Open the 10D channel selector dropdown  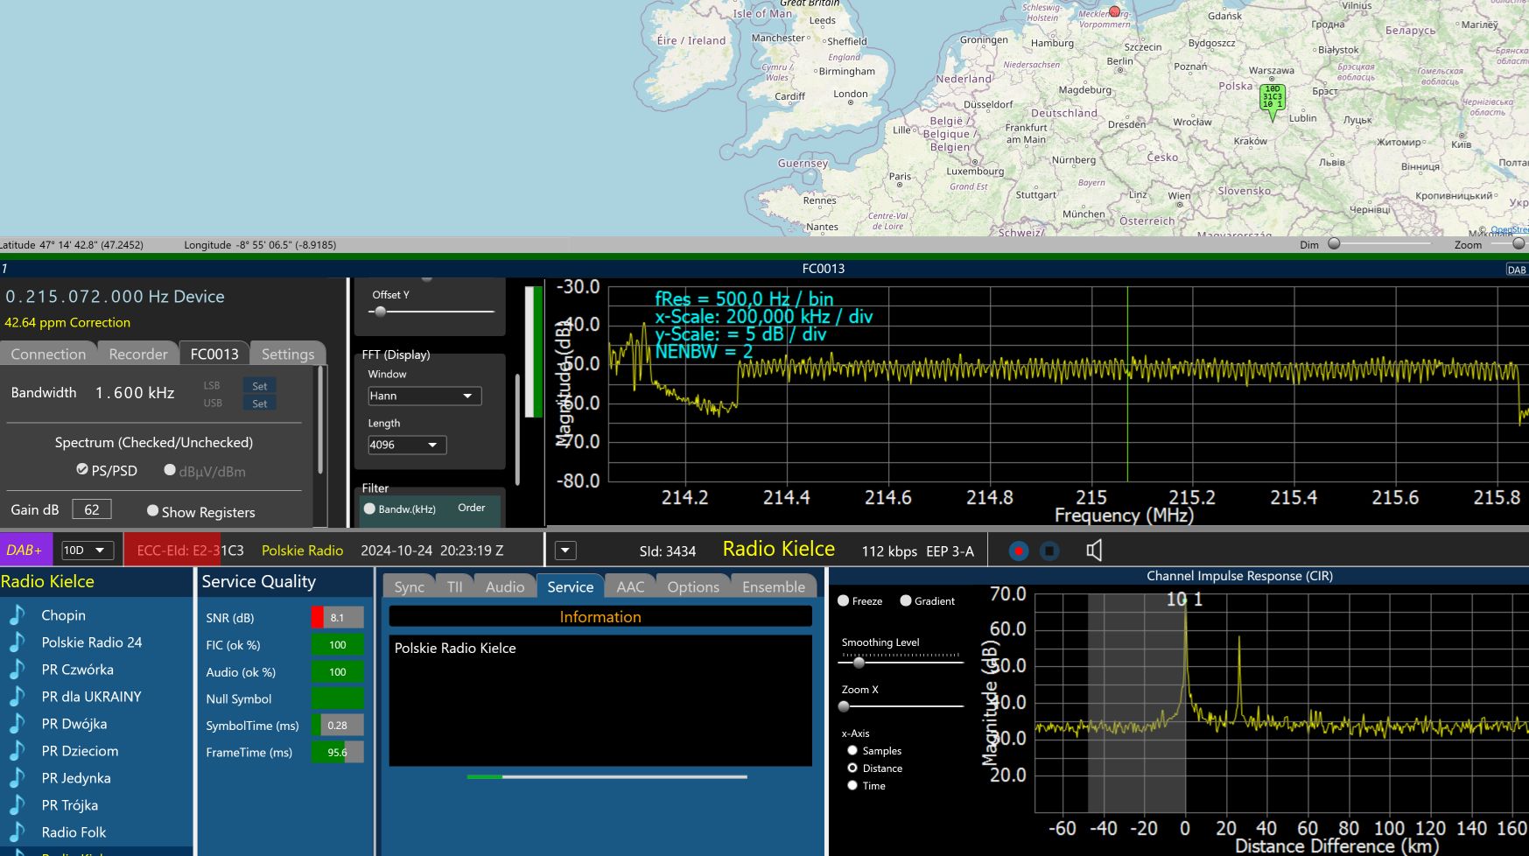[88, 551]
